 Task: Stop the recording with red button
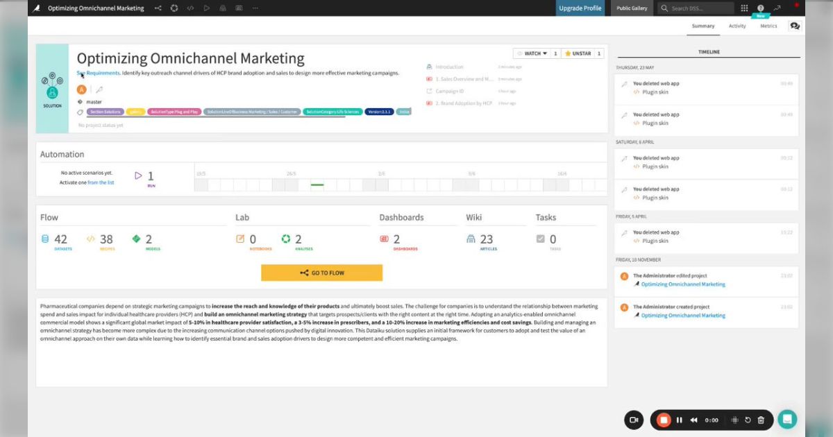pos(664,420)
